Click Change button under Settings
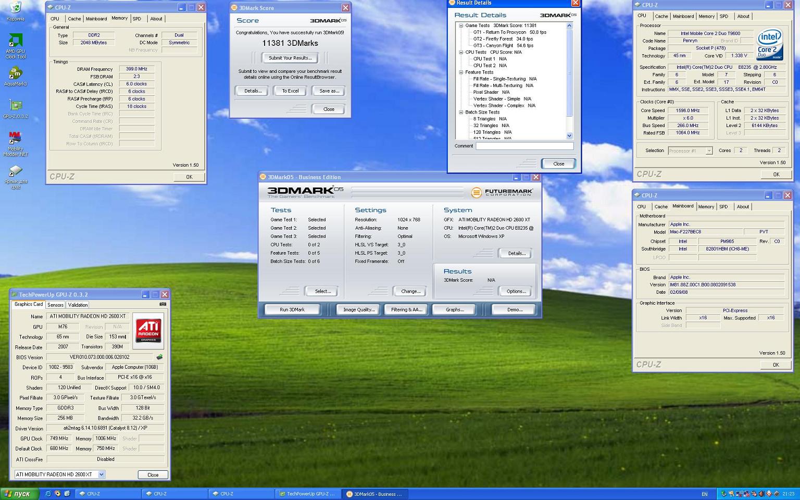Viewport: 800px width, 500px height. pos(410,291)
